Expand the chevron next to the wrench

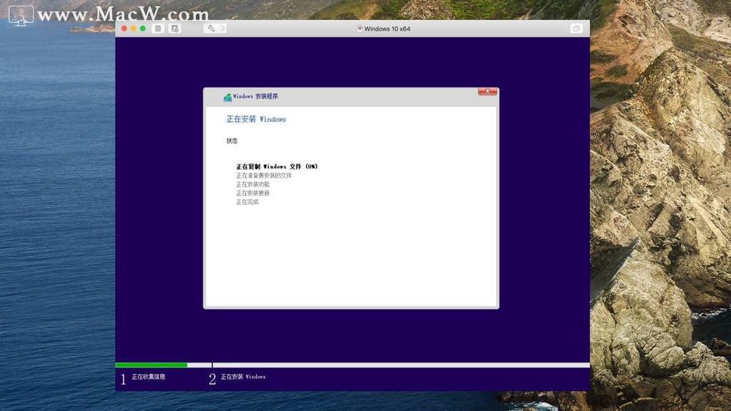point(223,29)
